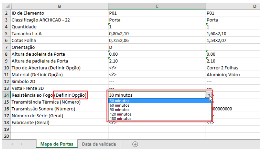The width and height of the screenshot is (264, 152).
Task: Click the Alumínio; Vidro material cell
Action: click(x=223, y=75)
